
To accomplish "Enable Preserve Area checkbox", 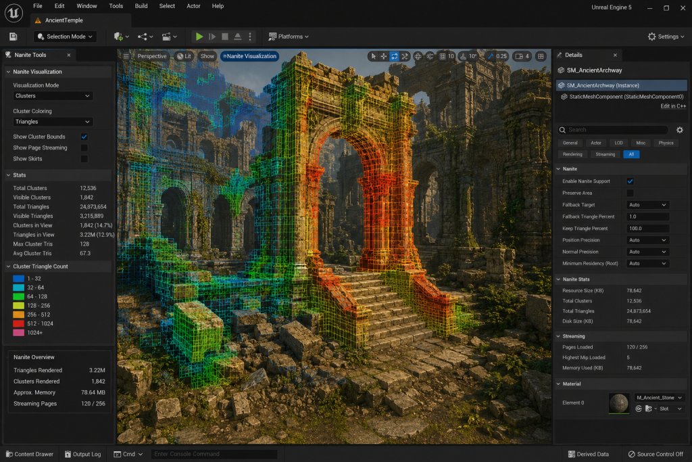I will 631,193.
